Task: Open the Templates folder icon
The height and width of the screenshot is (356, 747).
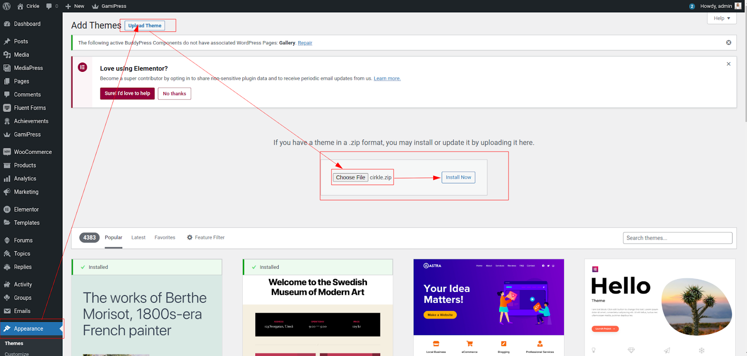Action: tap(7, 223)
